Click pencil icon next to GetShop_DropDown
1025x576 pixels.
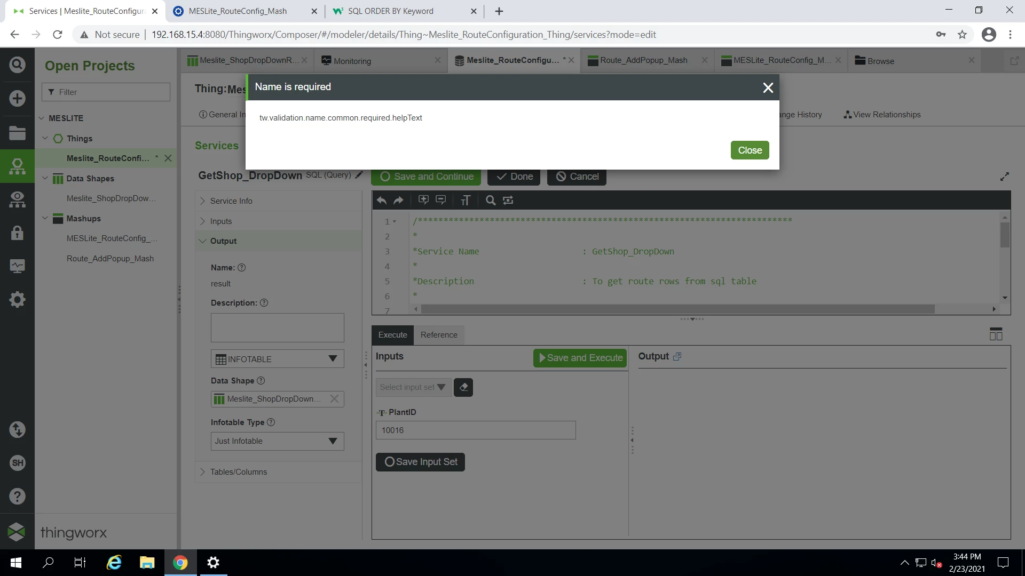359,175
